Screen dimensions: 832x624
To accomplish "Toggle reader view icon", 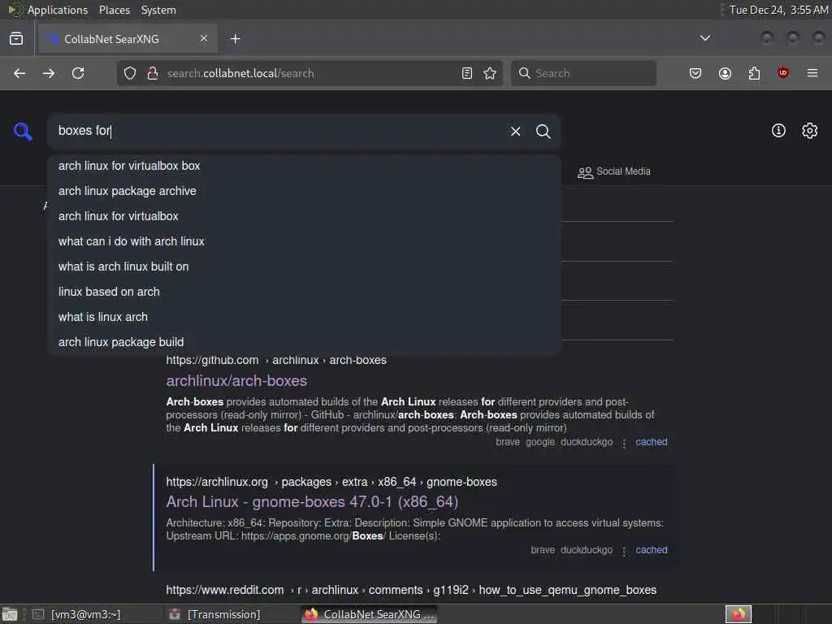I will (467, 73).
